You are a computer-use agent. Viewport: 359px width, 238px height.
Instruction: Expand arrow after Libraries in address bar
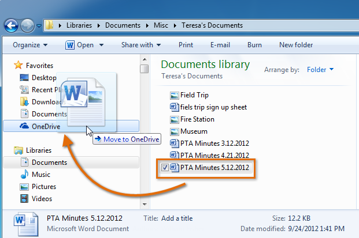pyautogui.click(x=99, y=25)
